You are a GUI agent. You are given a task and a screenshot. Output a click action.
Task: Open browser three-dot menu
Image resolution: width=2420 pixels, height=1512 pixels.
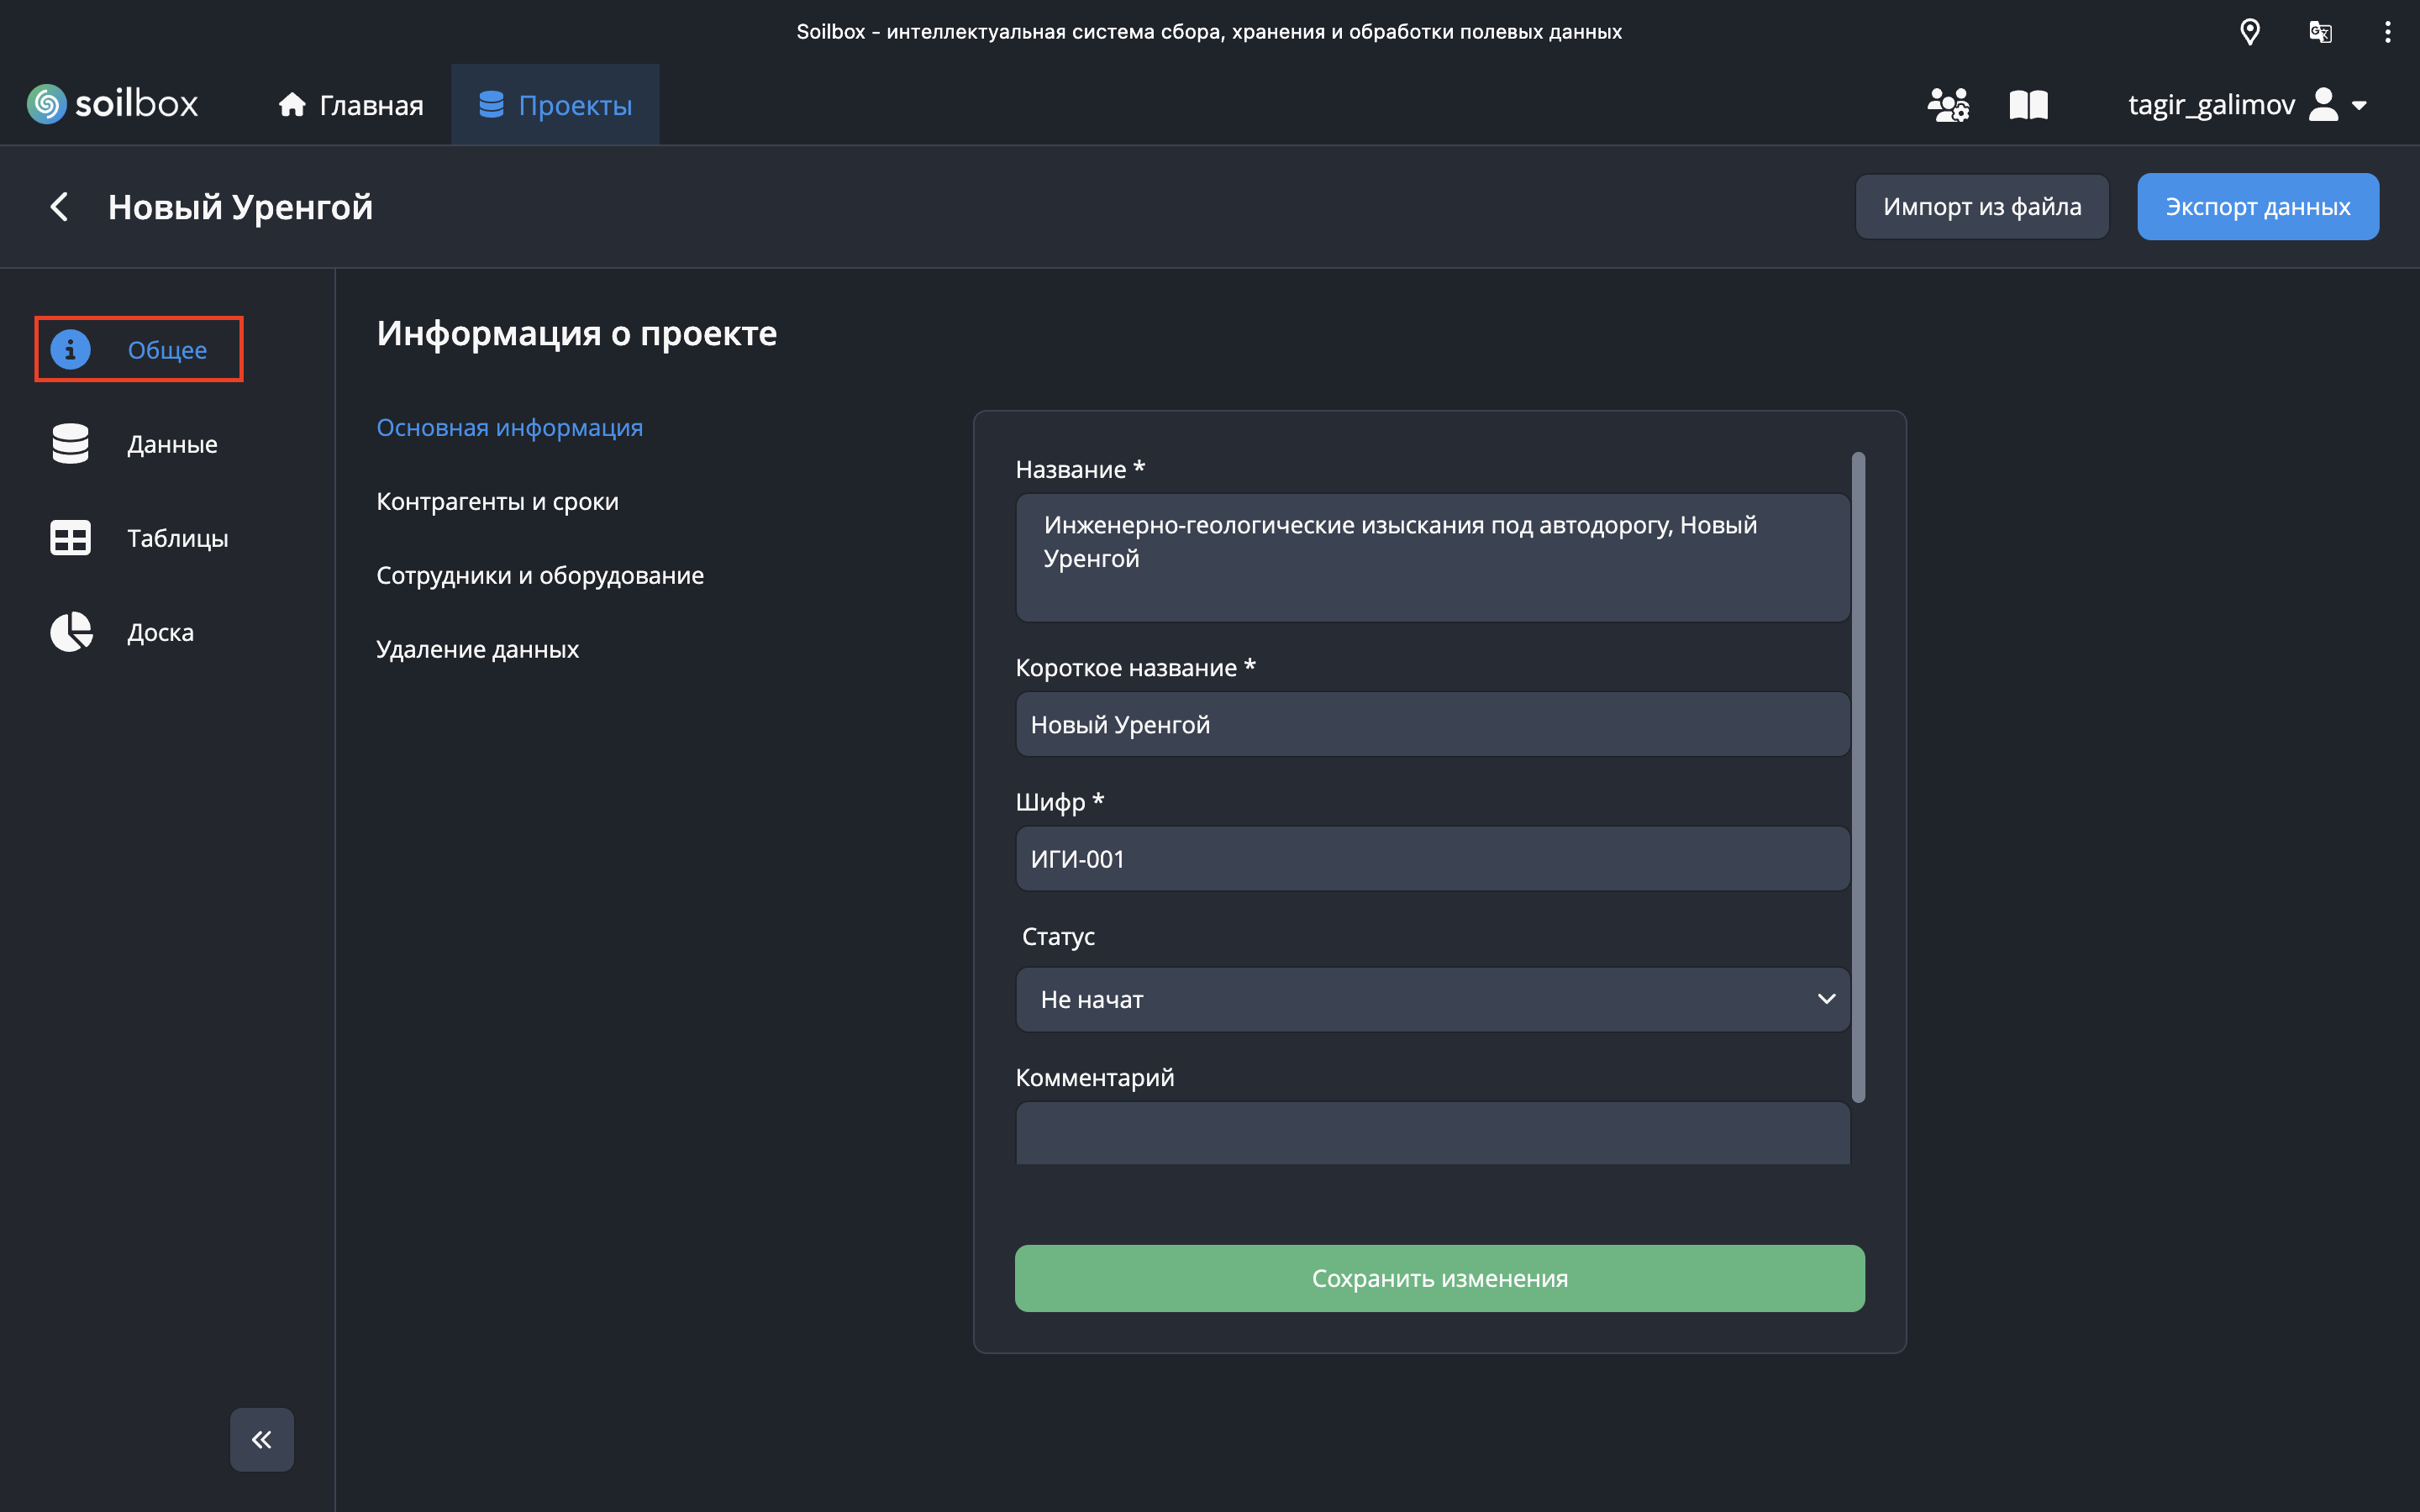(x=2387, y=32)
